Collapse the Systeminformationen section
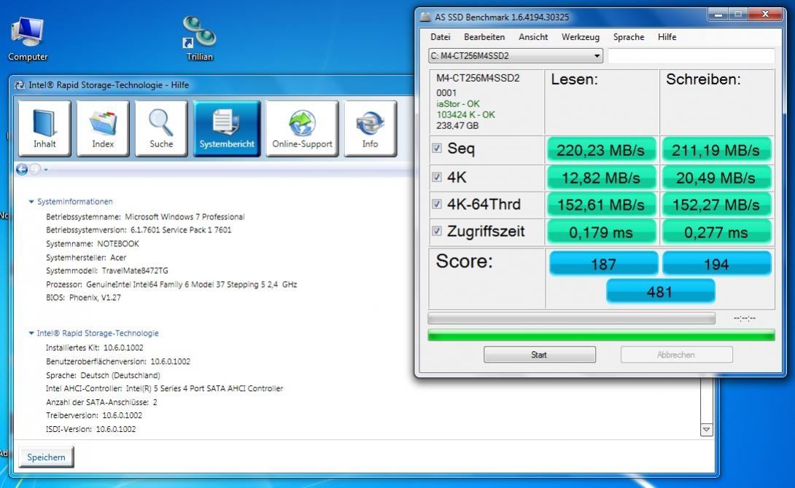Image resolution: width=795 pixels, height=488 pixels. pyautogui.click(x=31, y=202)
